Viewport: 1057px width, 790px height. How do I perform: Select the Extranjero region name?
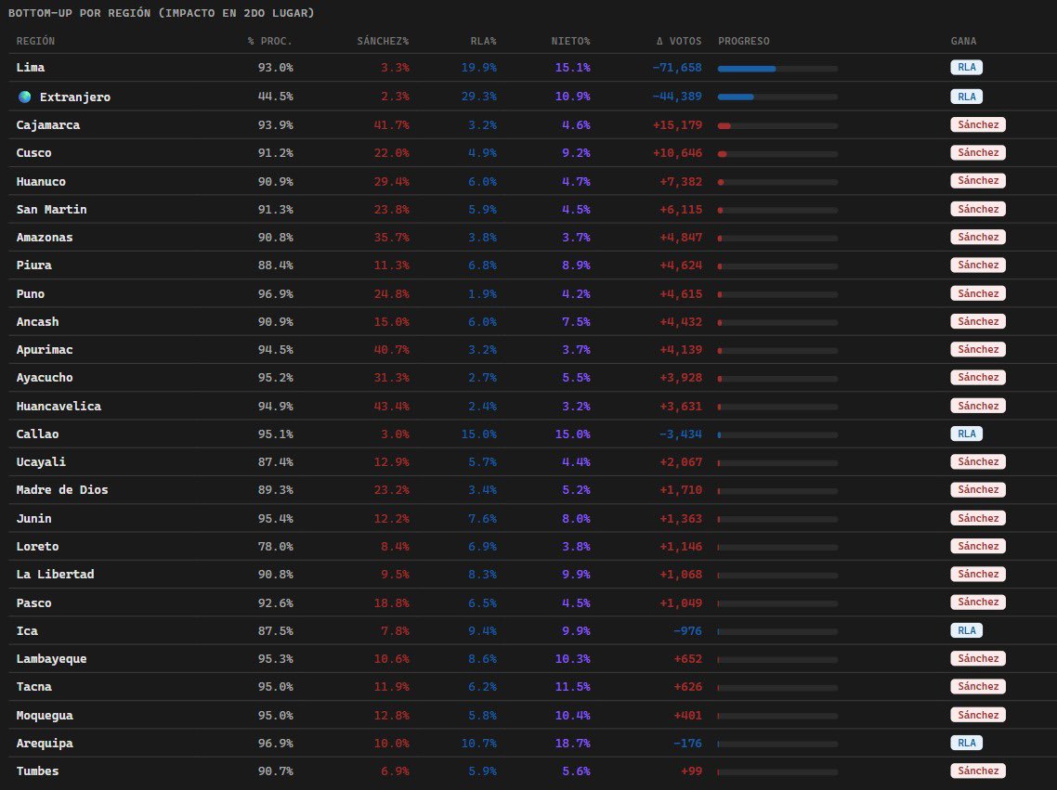pos(75,97)
